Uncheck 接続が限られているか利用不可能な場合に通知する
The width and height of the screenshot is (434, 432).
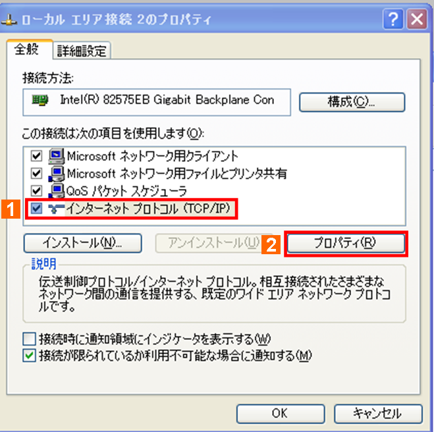(x=29, y=356)
